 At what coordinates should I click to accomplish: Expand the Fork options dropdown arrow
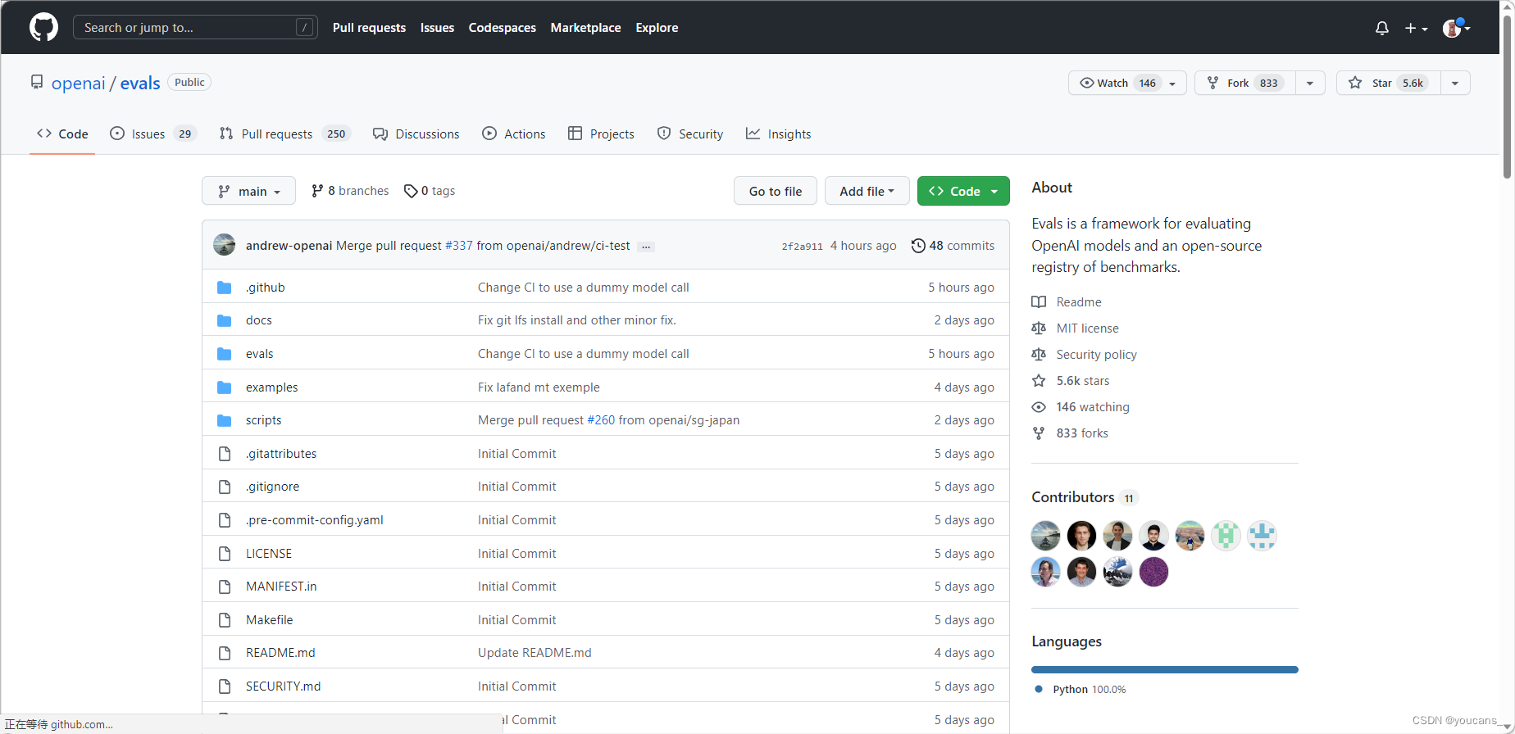point(1310,83)
